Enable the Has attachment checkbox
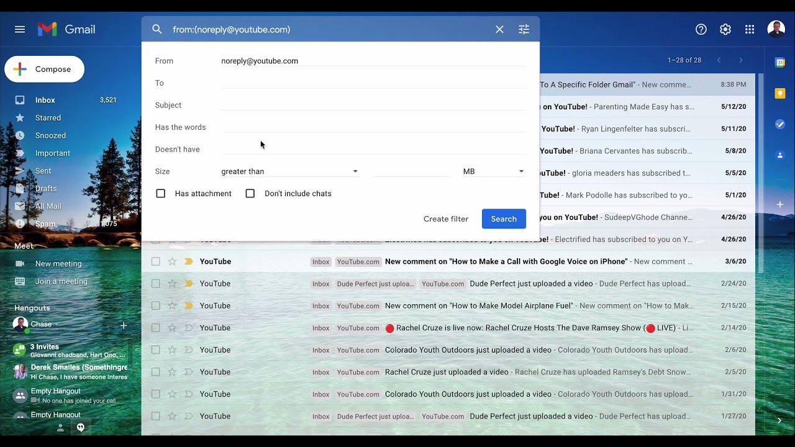 click(161, 194)
